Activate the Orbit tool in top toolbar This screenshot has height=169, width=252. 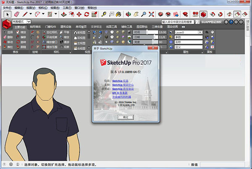(128, 14)
